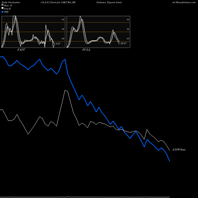198x198 pixels.
Task: Click the blue OBV legend swatch
Action: point(2,12)
